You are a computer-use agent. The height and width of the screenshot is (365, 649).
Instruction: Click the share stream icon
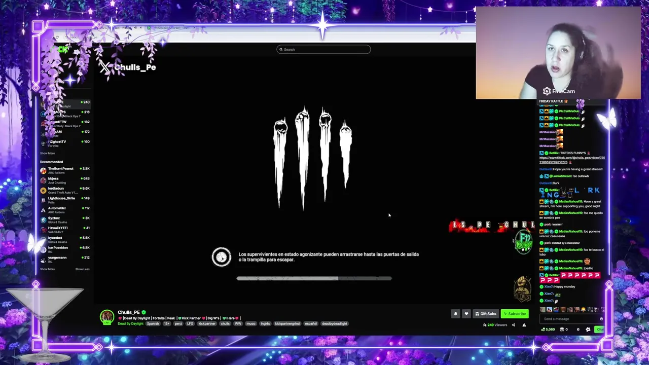click(513, 325)
